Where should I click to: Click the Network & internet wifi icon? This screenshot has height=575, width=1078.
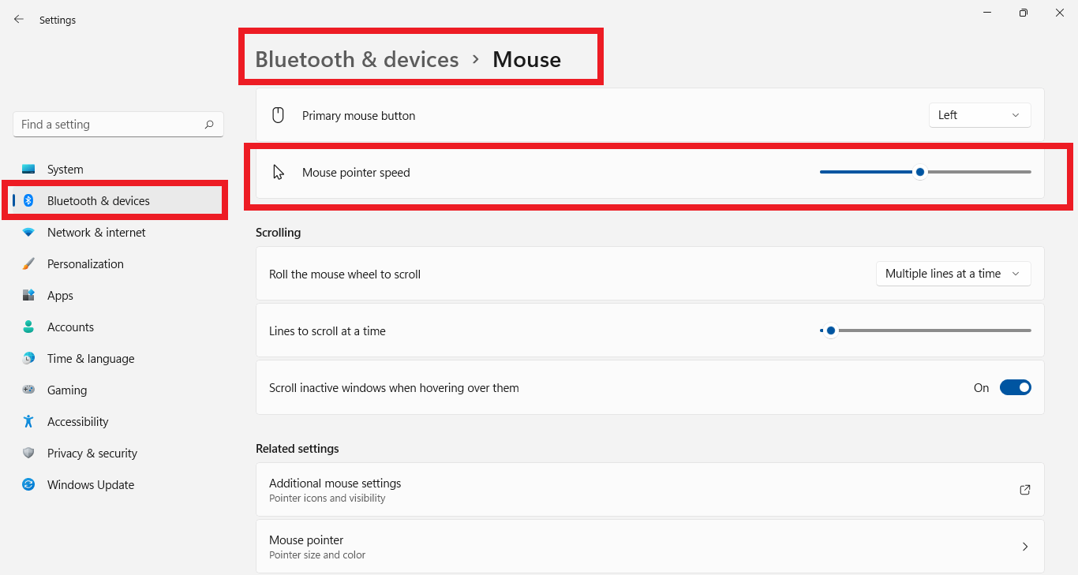28,233
